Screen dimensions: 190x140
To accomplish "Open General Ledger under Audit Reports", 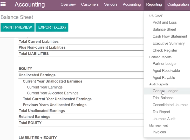I will coord(165,91).
